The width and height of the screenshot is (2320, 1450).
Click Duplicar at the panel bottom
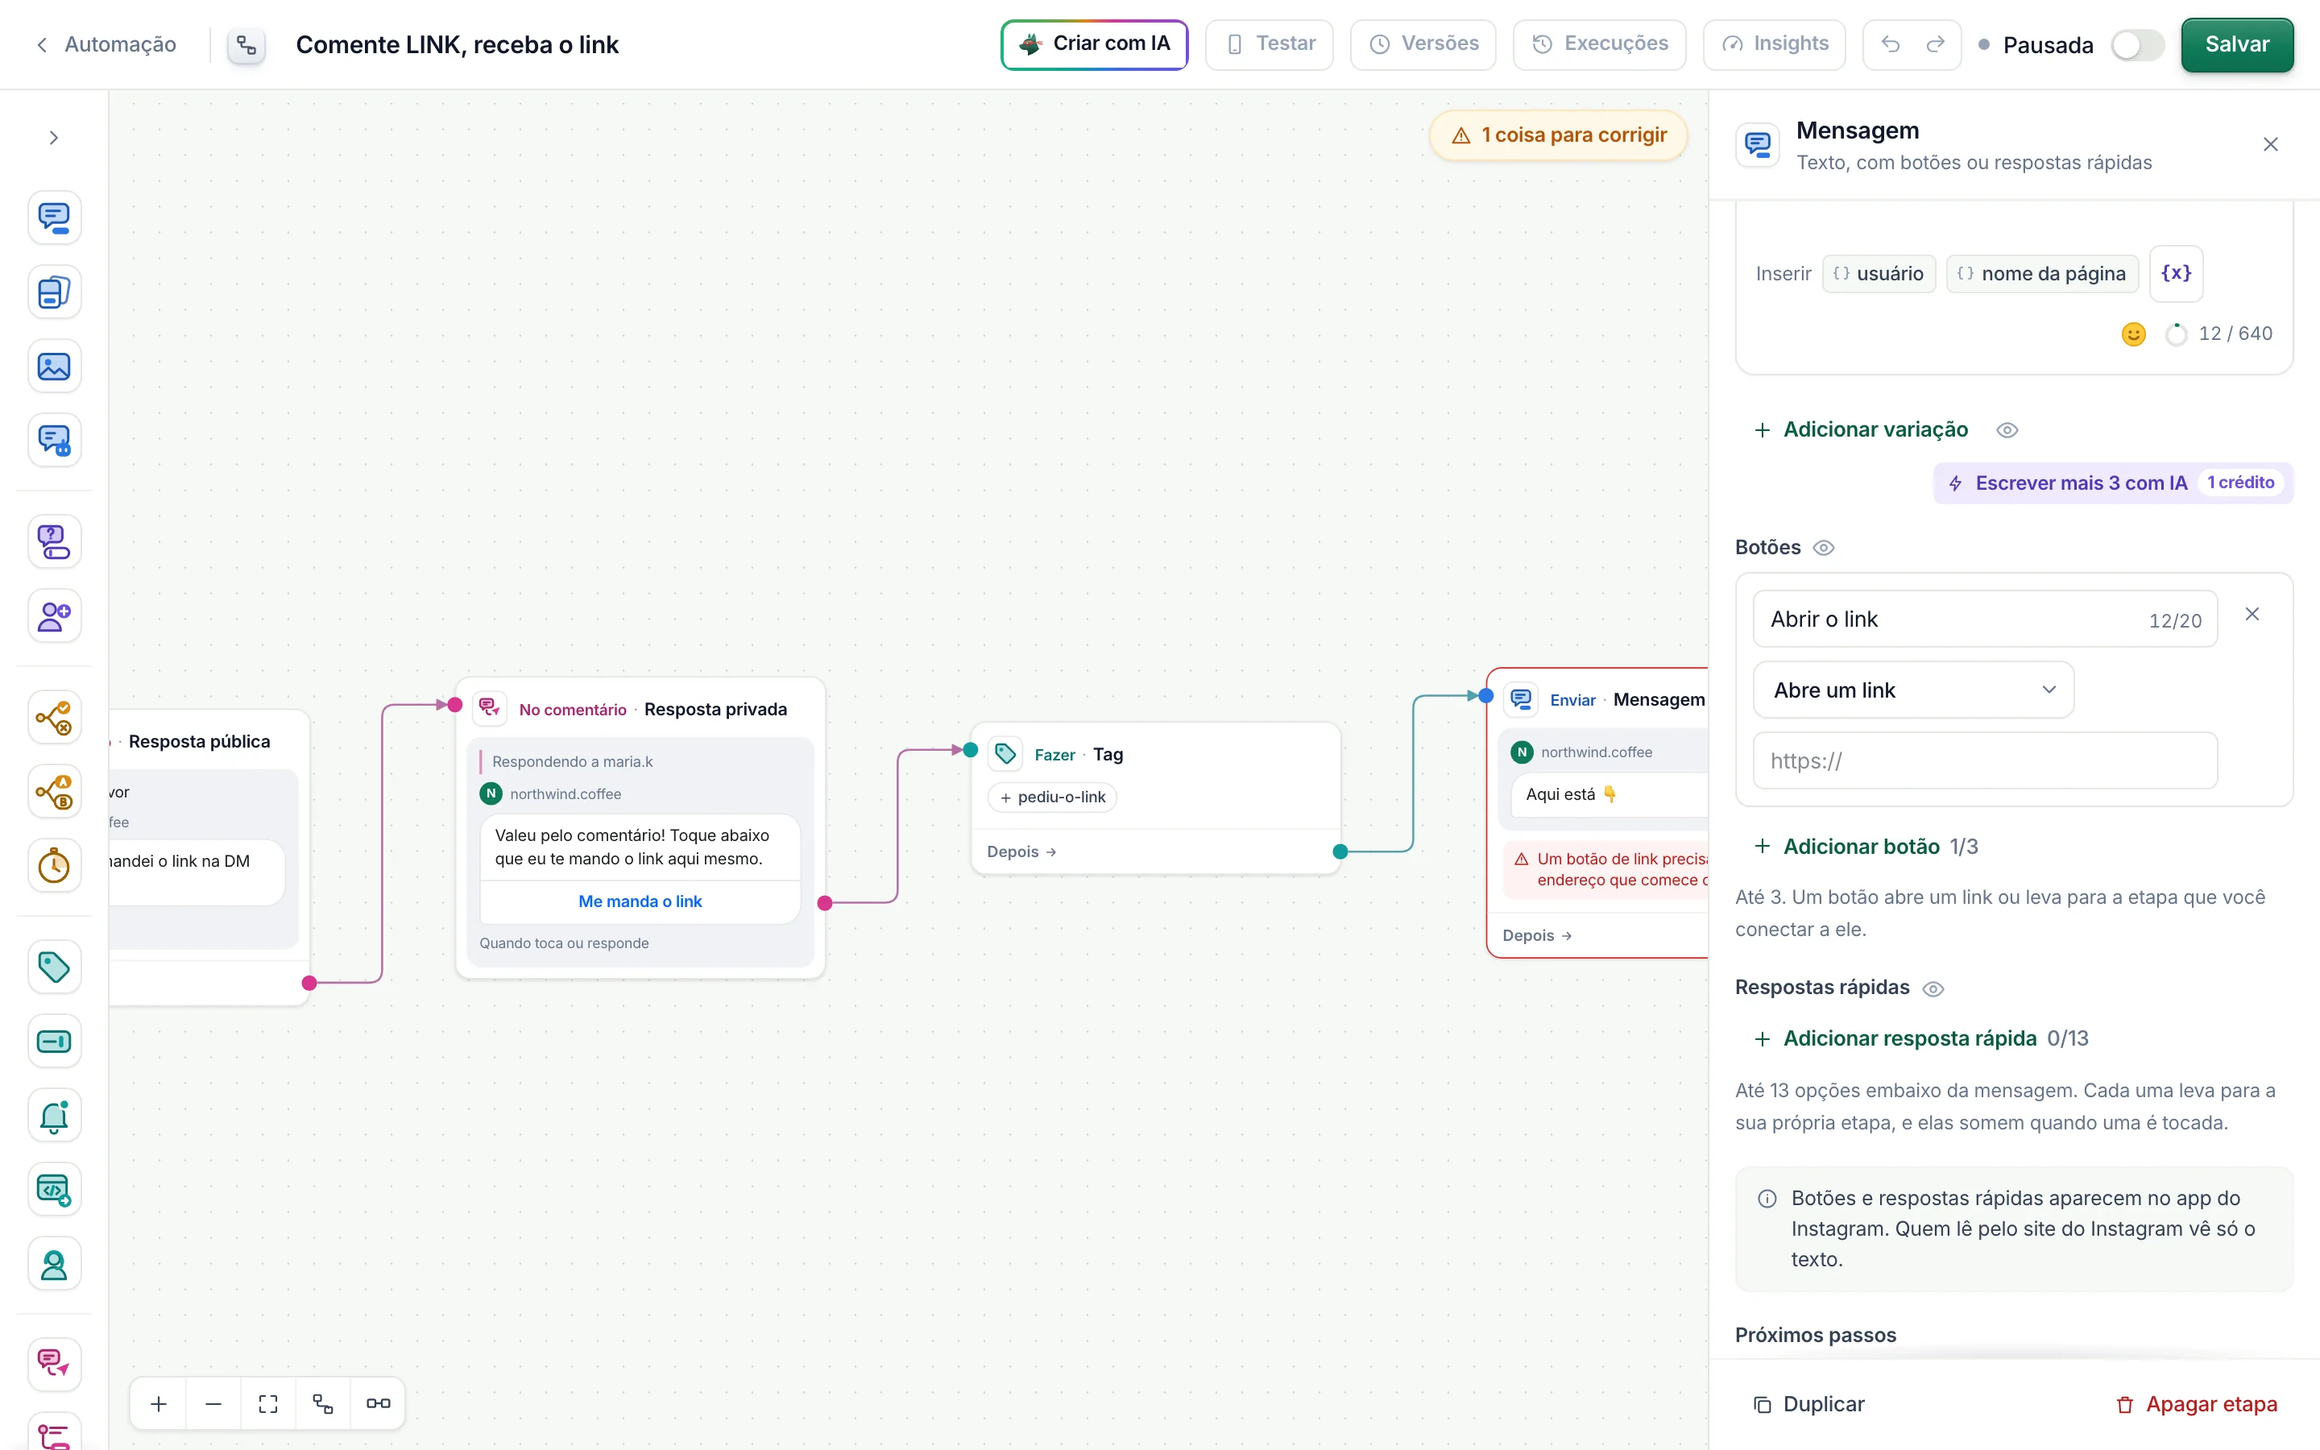(x=1809, y=1404)
